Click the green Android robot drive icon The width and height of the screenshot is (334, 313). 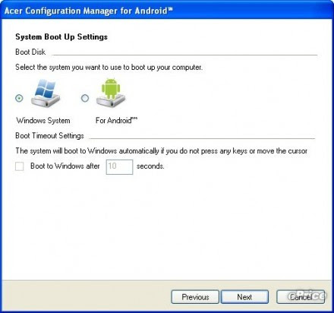point(111,93)
